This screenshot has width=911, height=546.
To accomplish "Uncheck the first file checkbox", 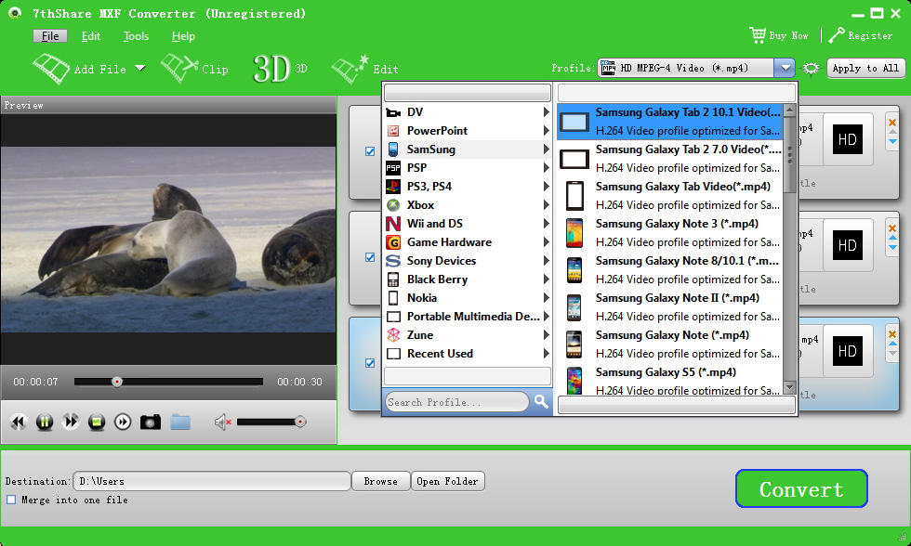I will click(370, 150).
